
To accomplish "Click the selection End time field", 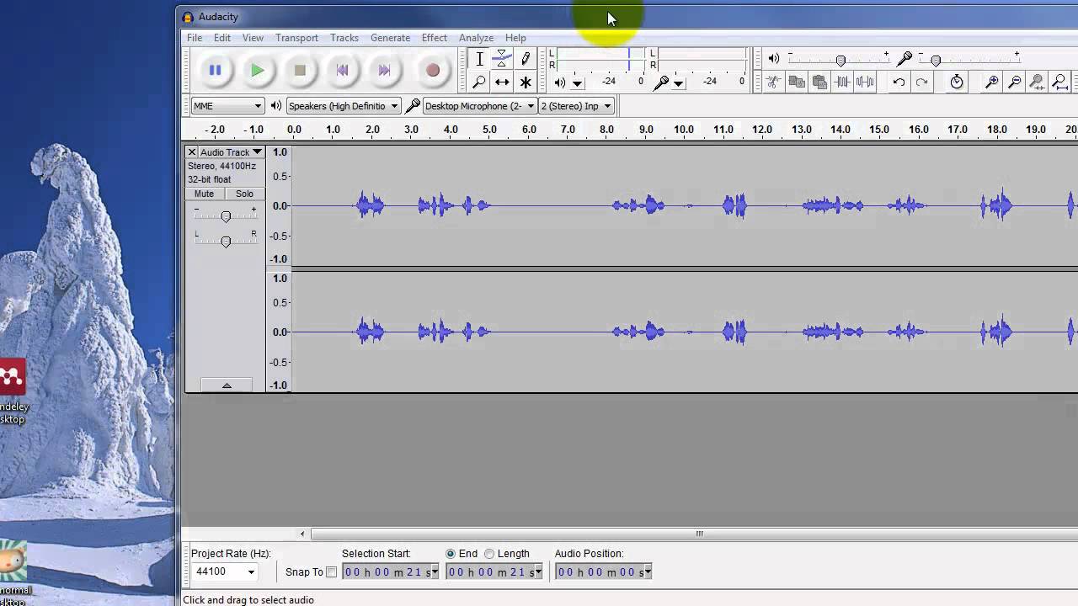I will [494, 572].
